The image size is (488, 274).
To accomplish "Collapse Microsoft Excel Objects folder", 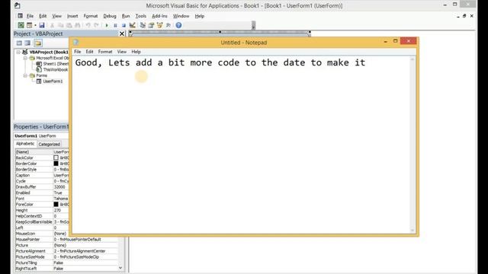I will pyautogui.click(x=25, y=58).
